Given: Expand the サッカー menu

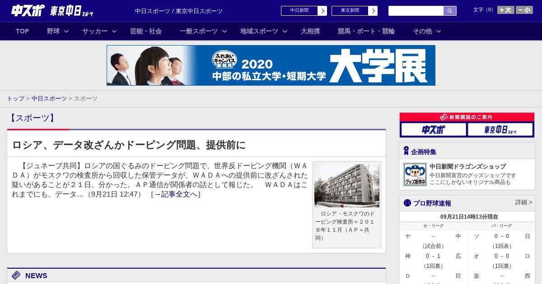Looking at the screenshot, I should [99, 31].
